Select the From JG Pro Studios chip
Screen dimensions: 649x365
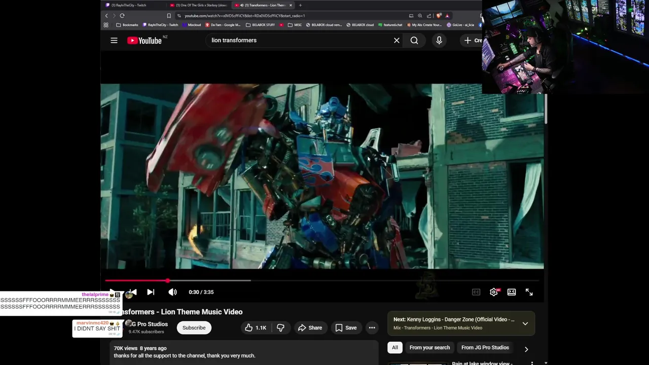pos(485,348)
